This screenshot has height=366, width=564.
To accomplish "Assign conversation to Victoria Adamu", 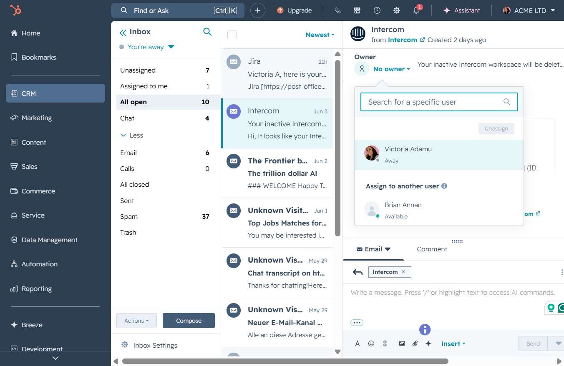I will [x=439, y=155].
